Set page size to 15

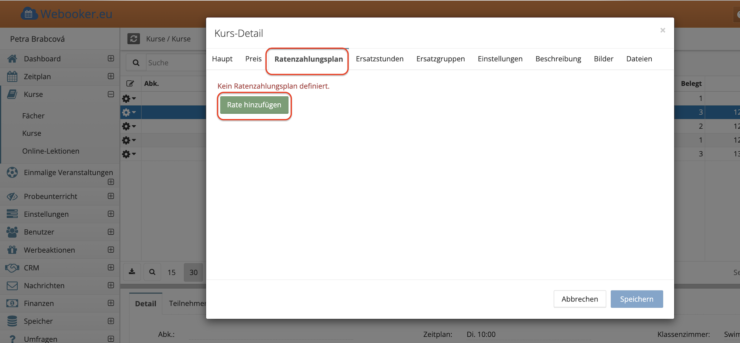(171, 272)
